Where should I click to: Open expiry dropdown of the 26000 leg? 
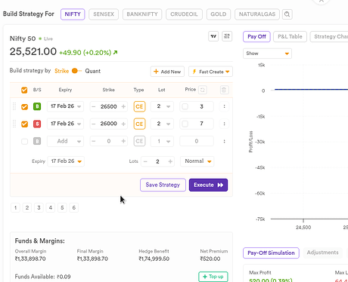point(65,124)
